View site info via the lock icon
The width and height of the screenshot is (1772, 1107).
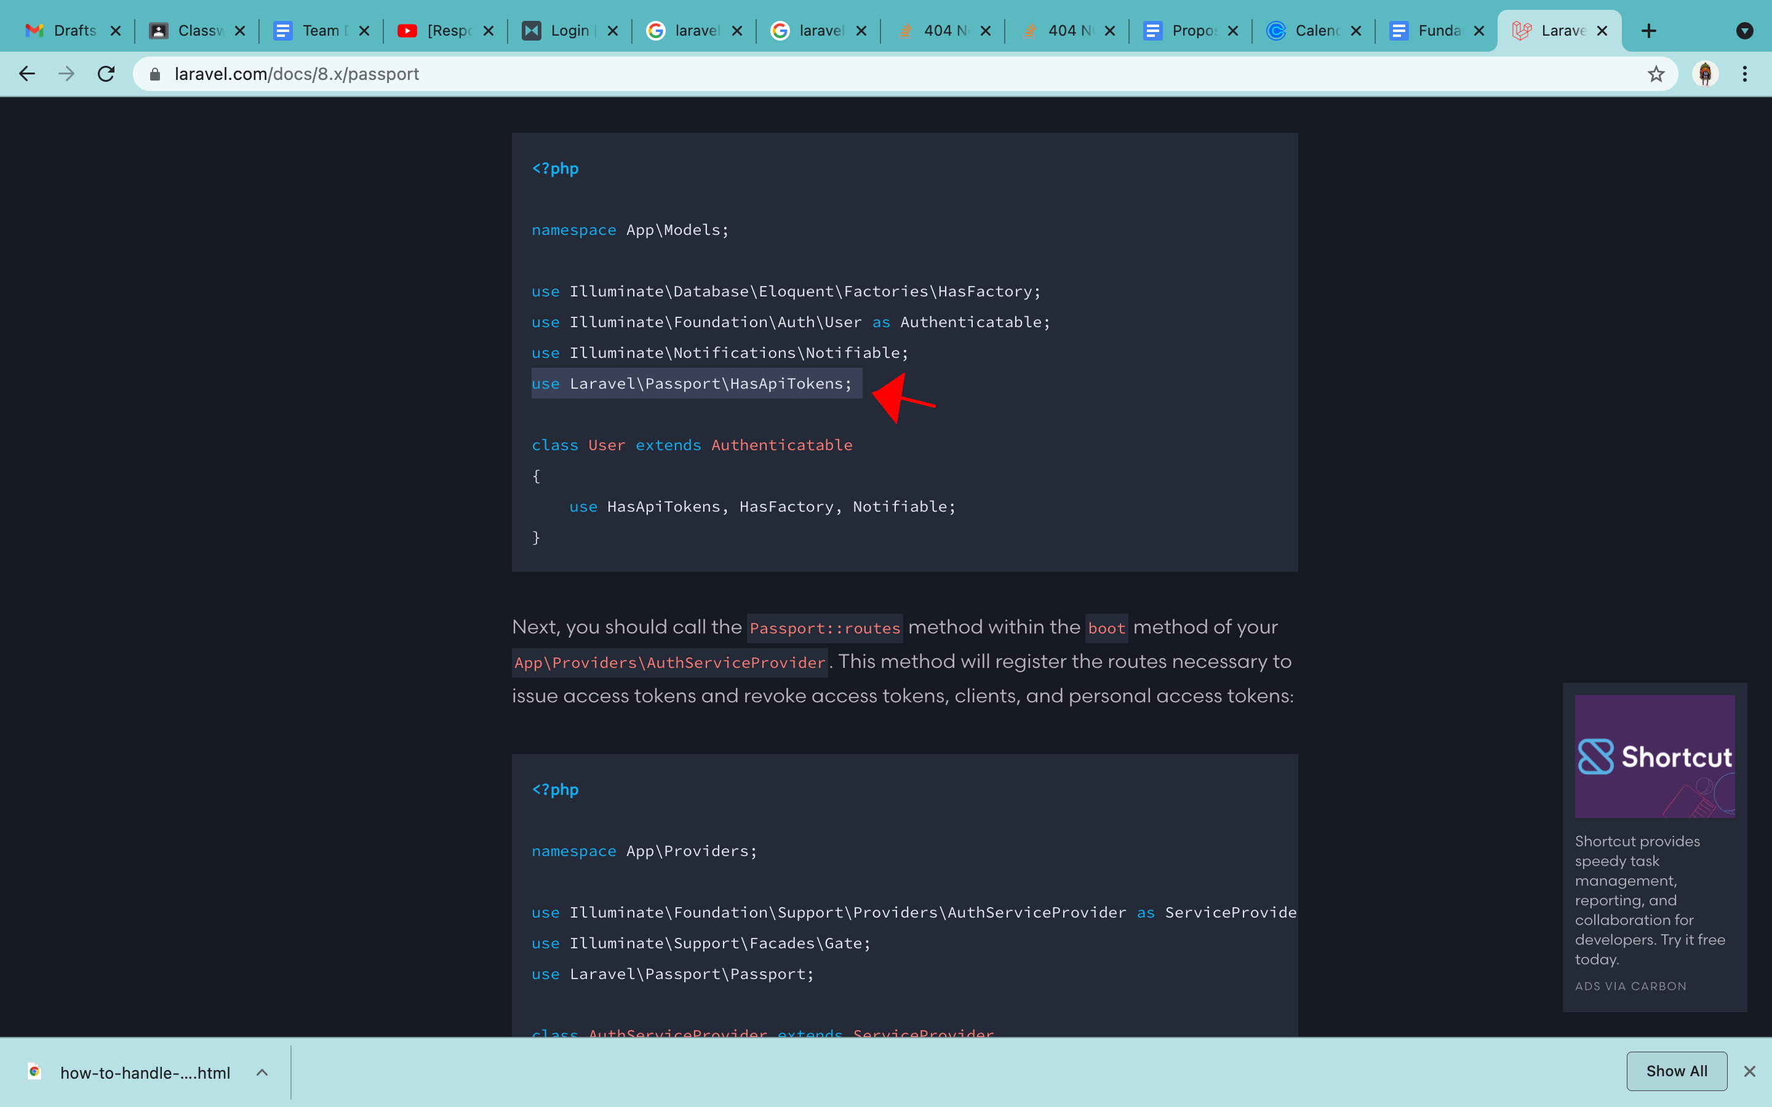pyautogui.click(x=154, y=74)
